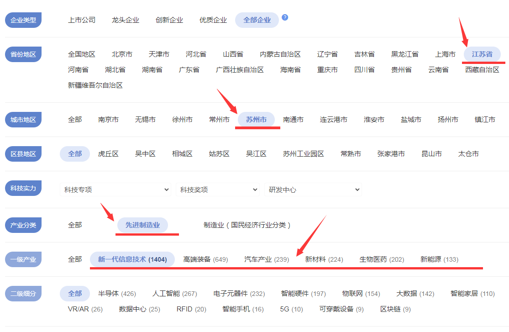Open the 科技专项 dropdown
Viewport: 509px width, 332px height.
115,190
